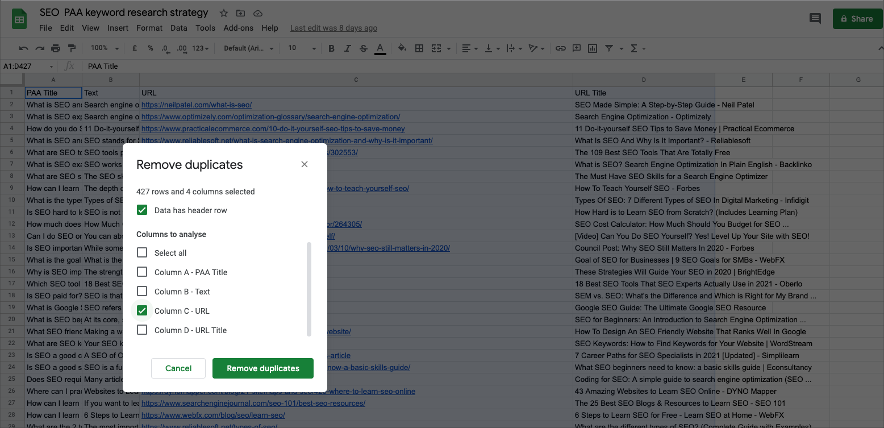Image resolution: width=884 pixels, height=428 pixels.
Task: Click the merge cells icon
Action: tap(436, 48)
